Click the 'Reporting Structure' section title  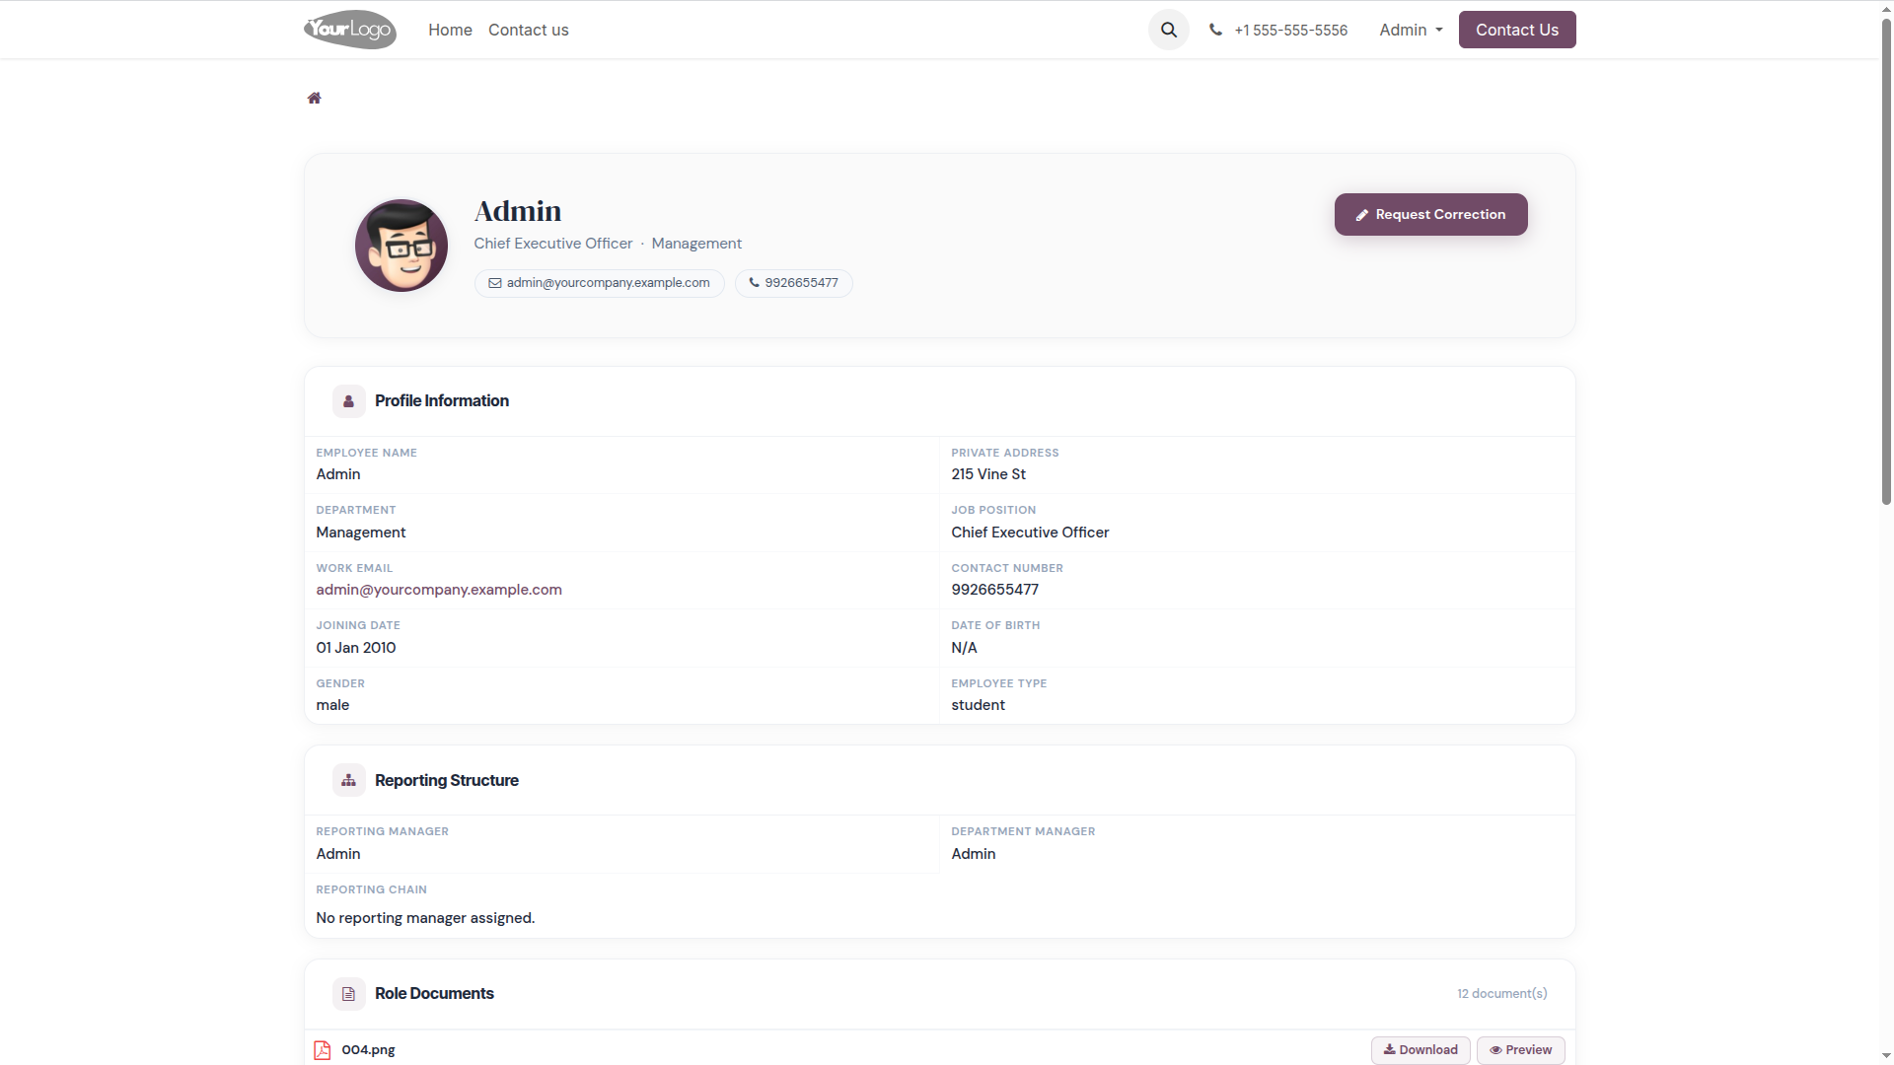pos(447,781)
